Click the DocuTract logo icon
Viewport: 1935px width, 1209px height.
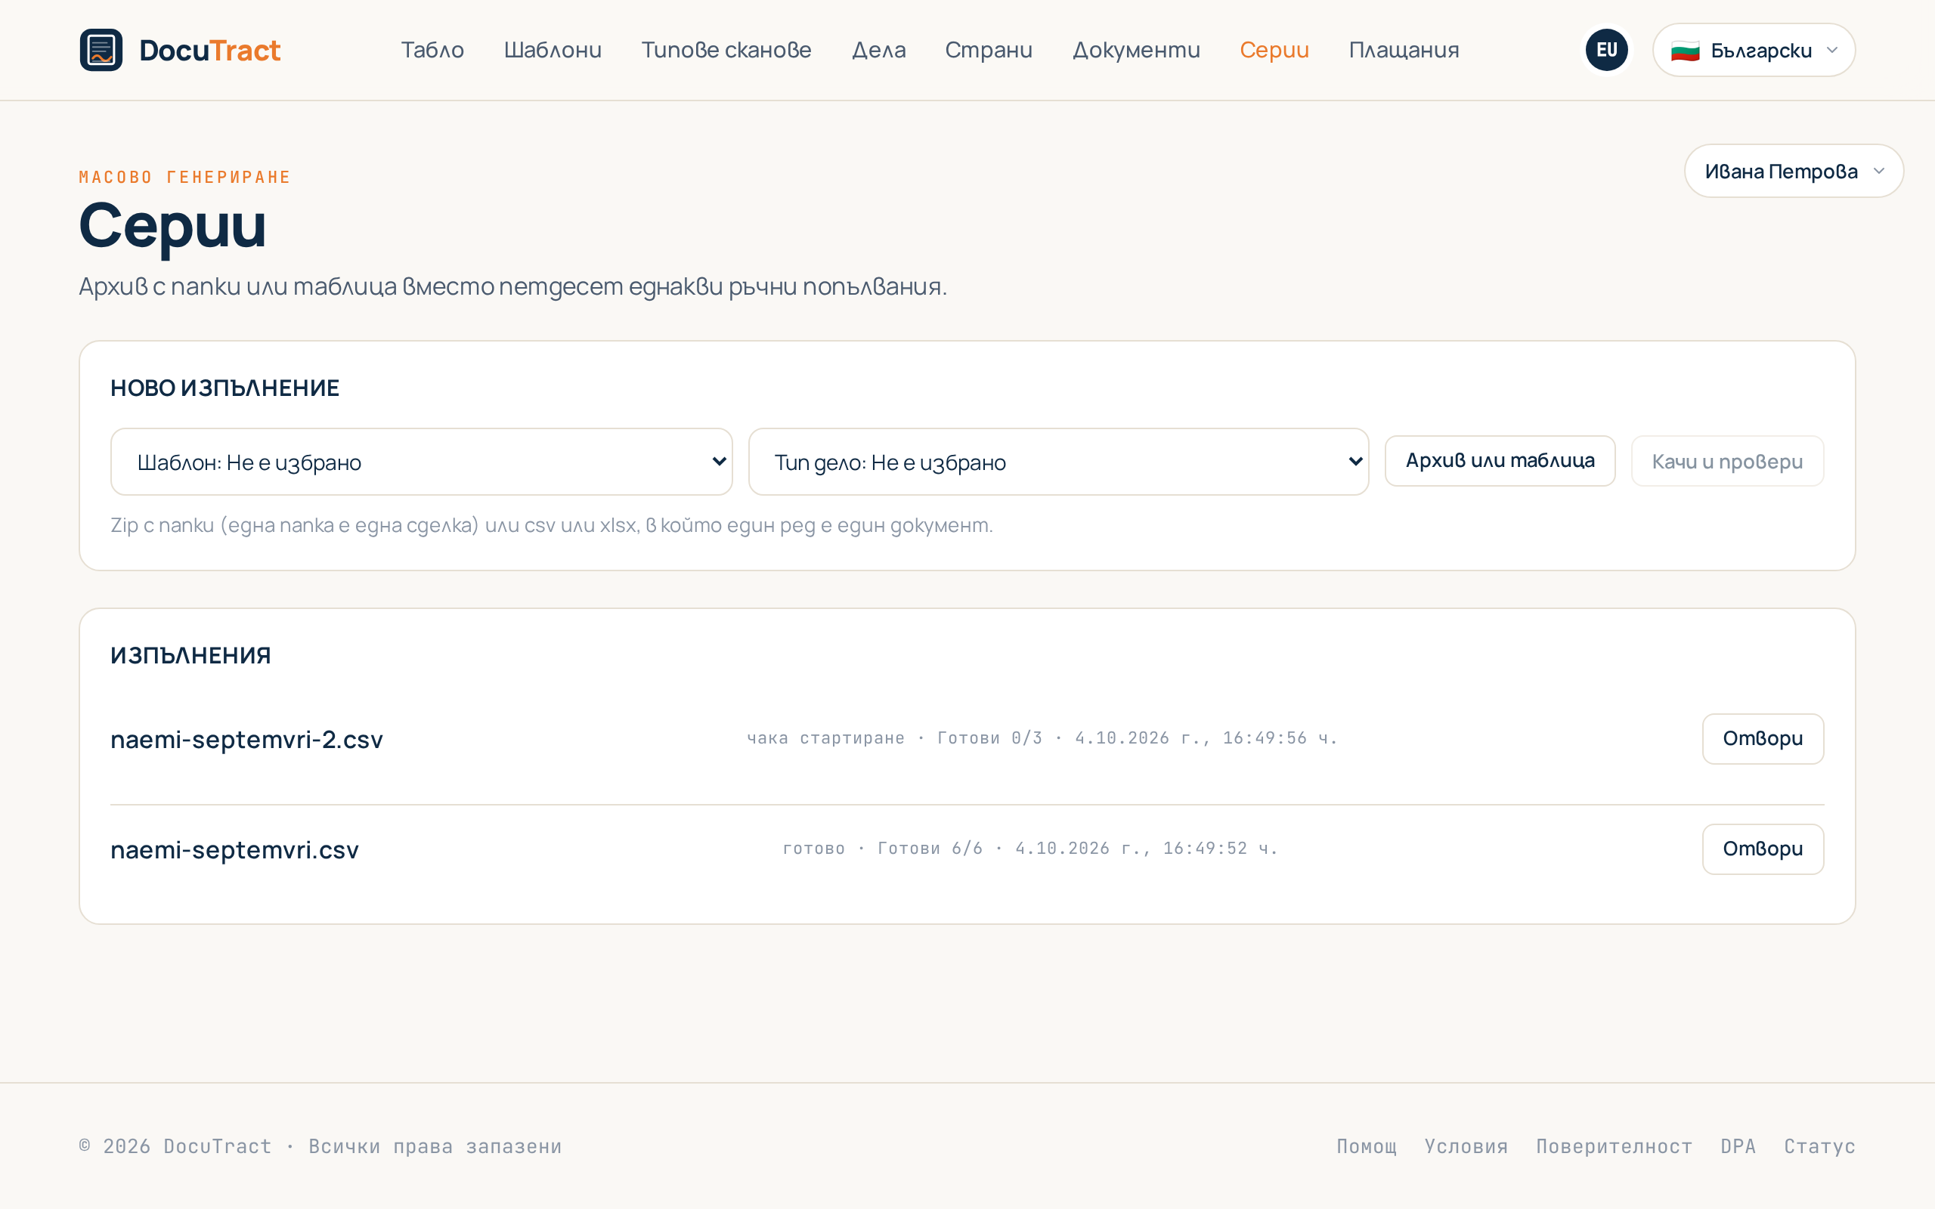click(x=101, y=50)
